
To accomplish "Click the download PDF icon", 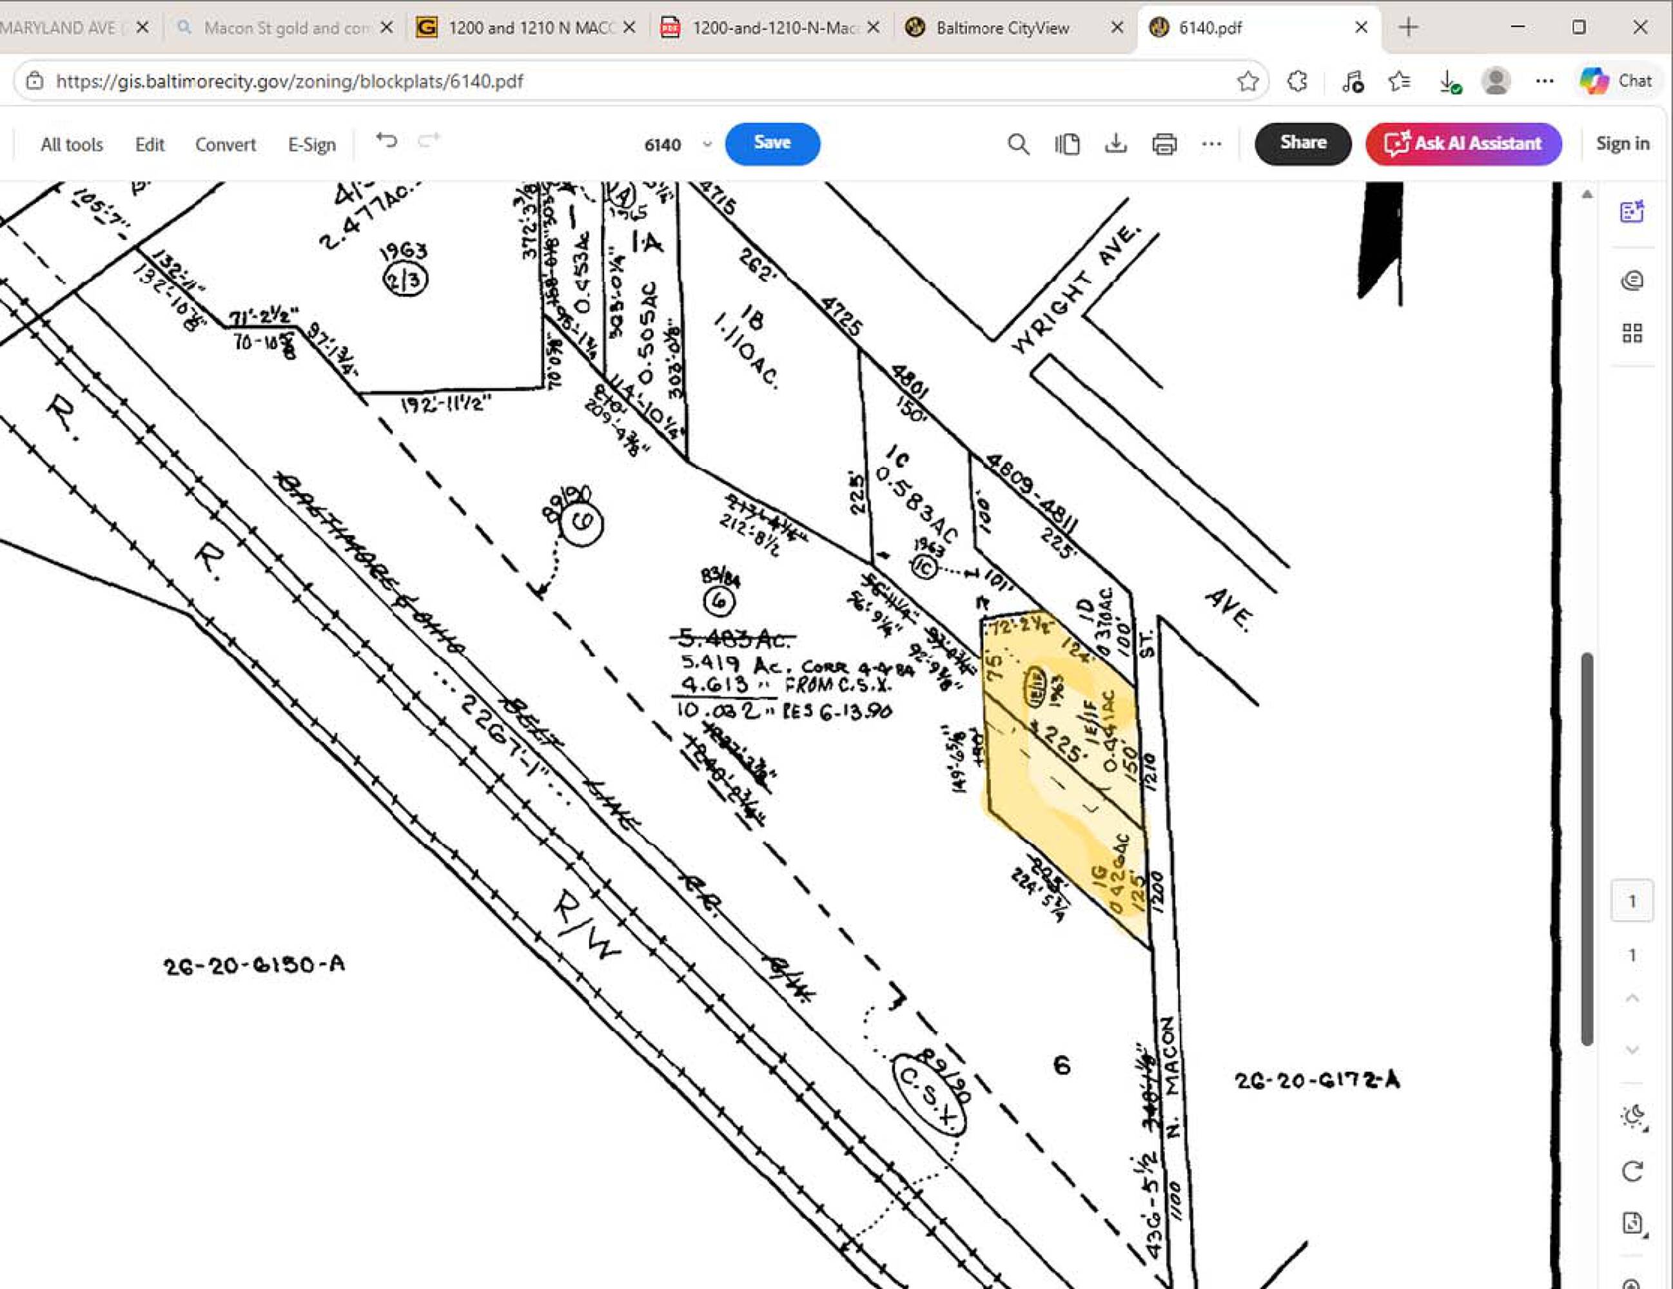I will click(x=1115, y=144).
